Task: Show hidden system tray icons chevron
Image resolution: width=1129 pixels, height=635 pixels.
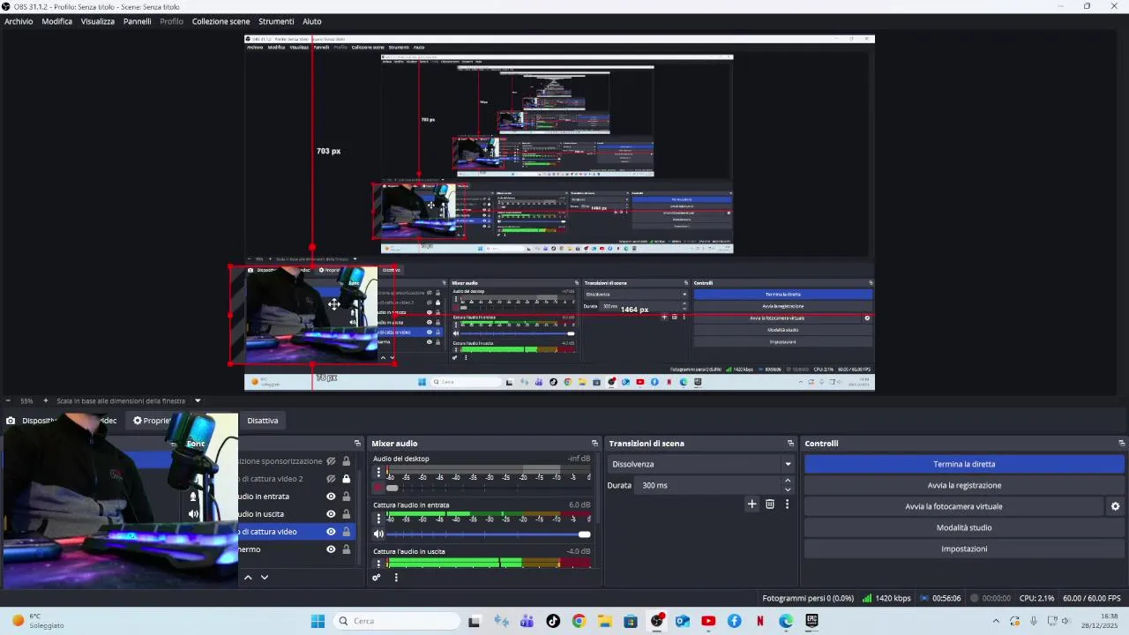Action: pos(996,621)
